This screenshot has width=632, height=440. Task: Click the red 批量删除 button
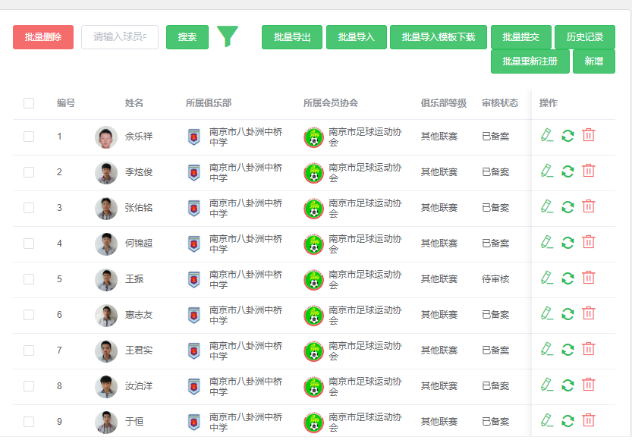[x=43, y=37]
